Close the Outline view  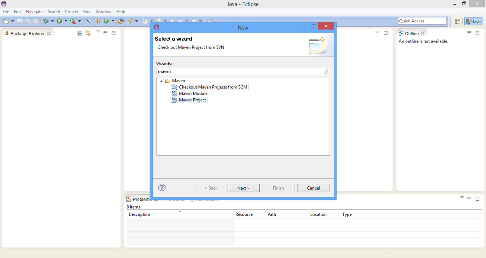[x=423, y=33]
